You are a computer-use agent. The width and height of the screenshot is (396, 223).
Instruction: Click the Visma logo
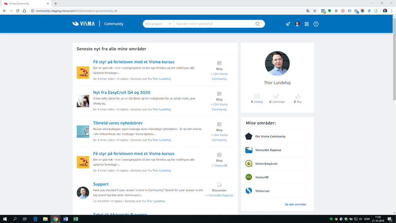click(x=84, y=24)
